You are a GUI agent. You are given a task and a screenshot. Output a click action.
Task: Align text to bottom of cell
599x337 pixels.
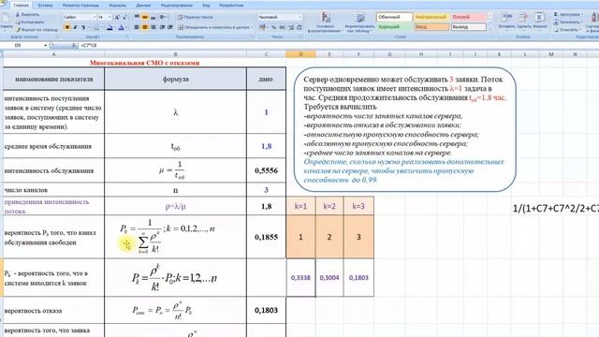pyautogui.click(x=153, y=17)
